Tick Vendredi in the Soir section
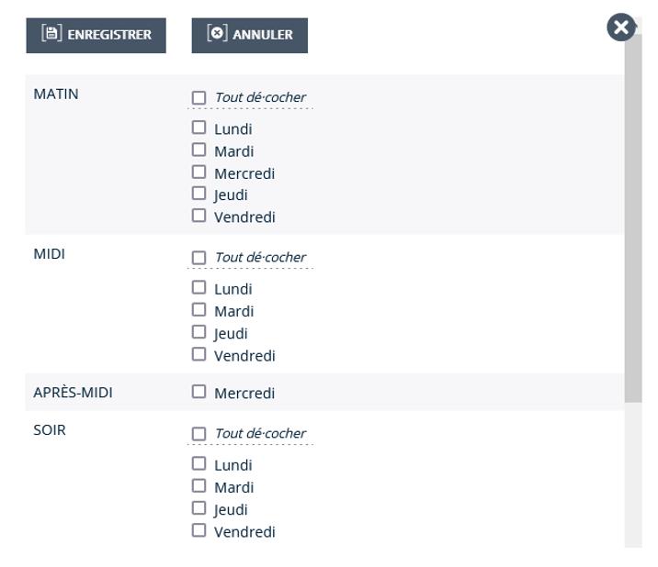This screenshot has height=567, width=658. pos(199,530)
